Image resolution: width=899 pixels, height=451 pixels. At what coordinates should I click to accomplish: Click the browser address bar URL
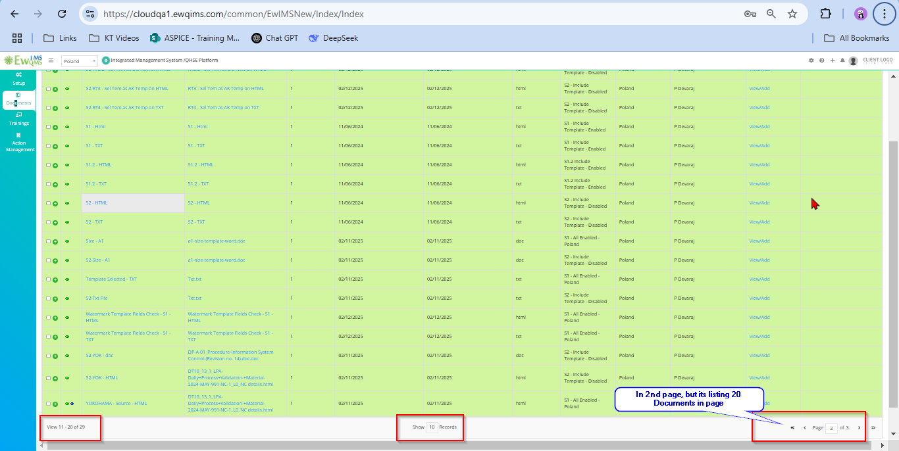click(x=234, y=14)
